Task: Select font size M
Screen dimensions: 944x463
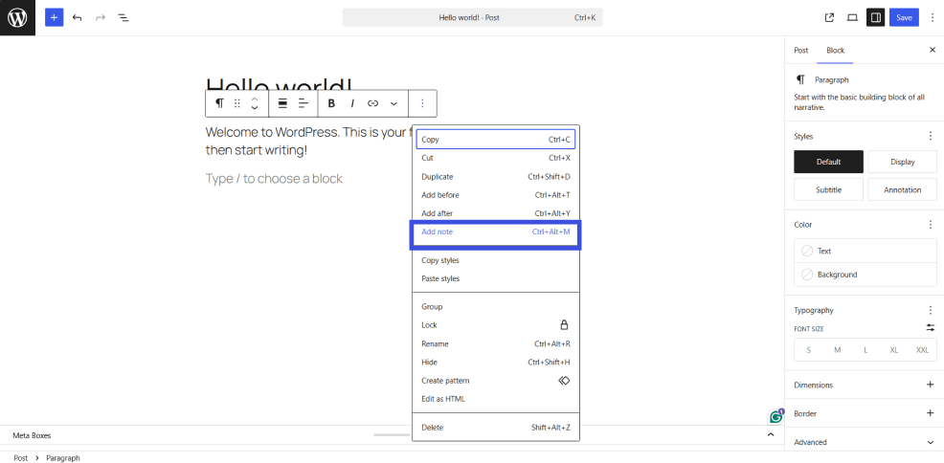Action: tap(837, 350)
